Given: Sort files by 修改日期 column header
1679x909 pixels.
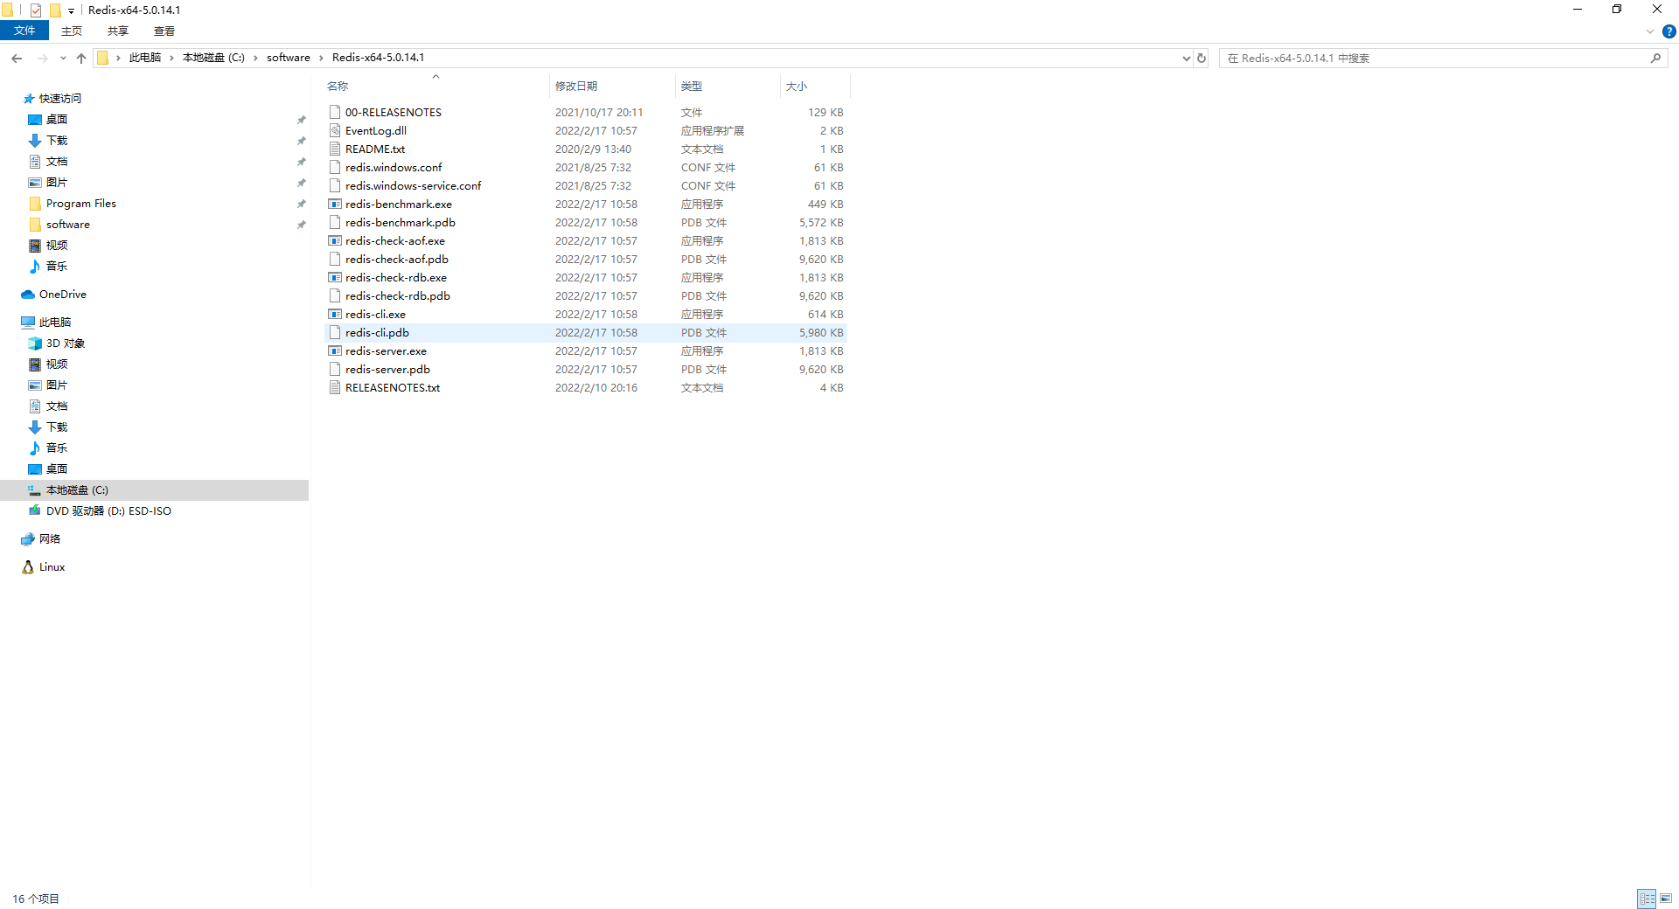Looking at the screenshot, I should 612,87.
